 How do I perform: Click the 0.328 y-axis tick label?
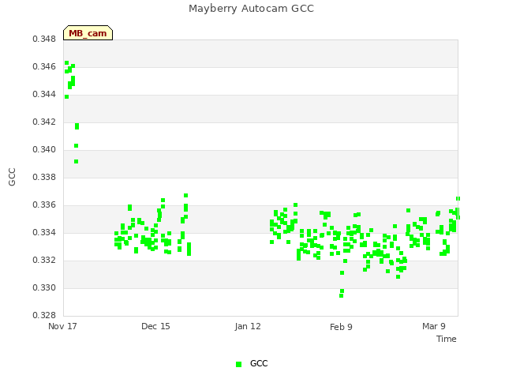(44, 316)
